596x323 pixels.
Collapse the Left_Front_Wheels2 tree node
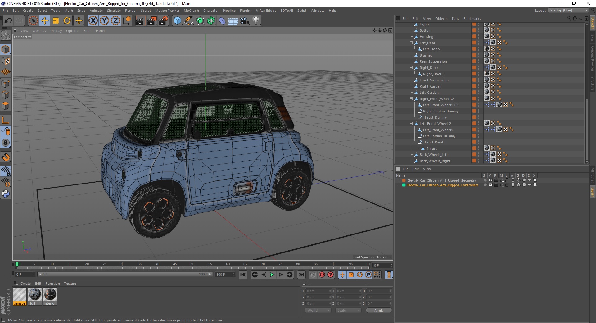click(411, 124)
